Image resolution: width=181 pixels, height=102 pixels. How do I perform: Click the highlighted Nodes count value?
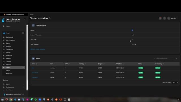pos(132,30)
